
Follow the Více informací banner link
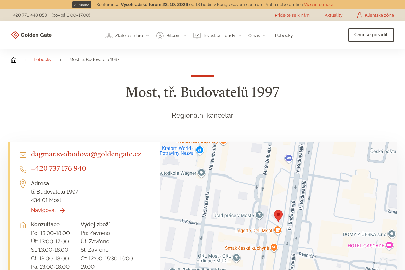318,5
